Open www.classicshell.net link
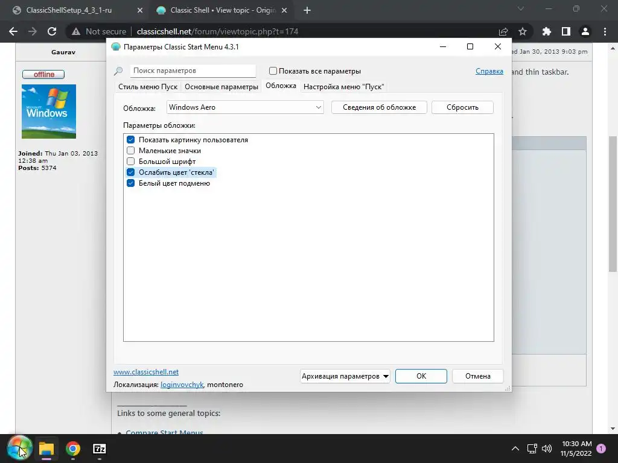The image size is (618, 463). [x=146, y=371]
